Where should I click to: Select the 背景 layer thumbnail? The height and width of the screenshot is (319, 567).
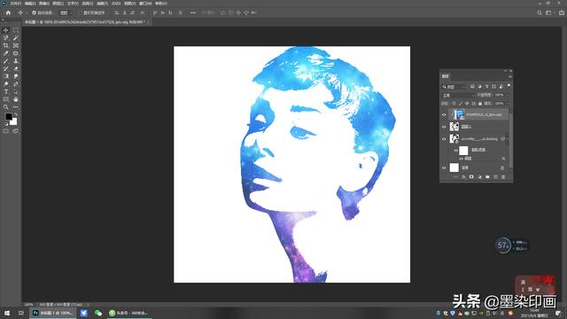pyautogui.click(x=454, y=167)
